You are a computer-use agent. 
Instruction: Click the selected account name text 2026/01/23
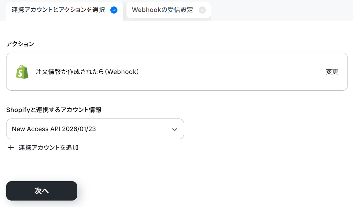tap(79, 129)
